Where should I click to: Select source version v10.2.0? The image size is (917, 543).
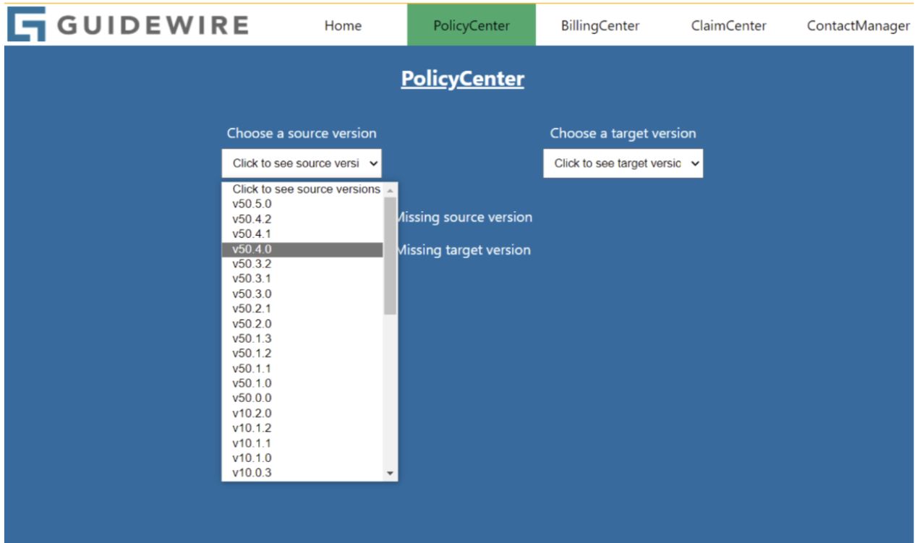click(303, 414)
